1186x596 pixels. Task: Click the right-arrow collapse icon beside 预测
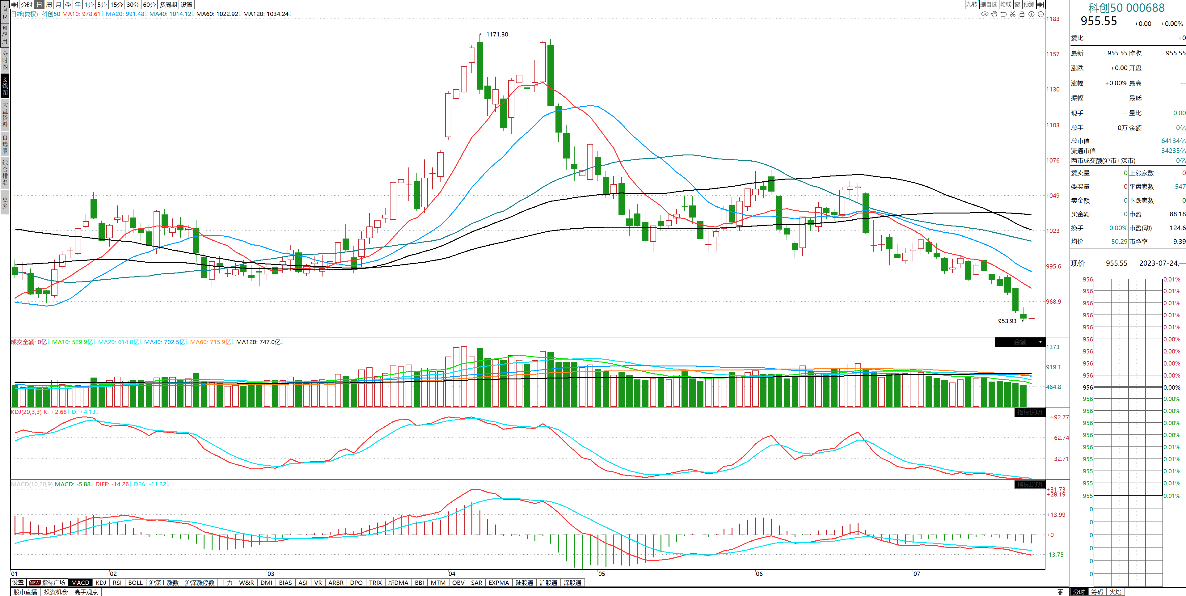coord(1040,4)
